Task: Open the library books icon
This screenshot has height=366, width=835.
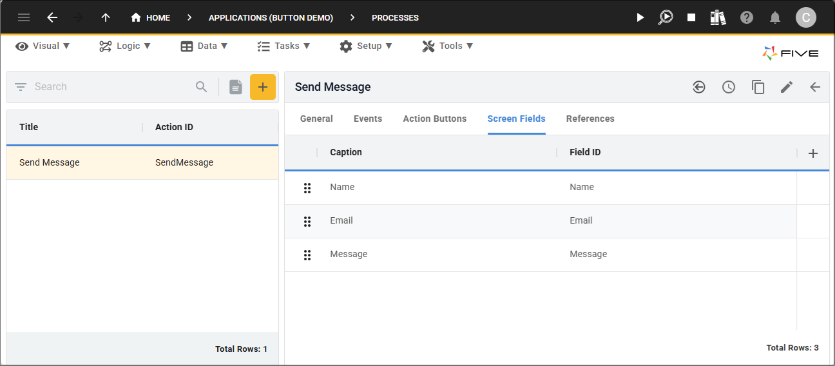Action: click(x=718, y=17)
